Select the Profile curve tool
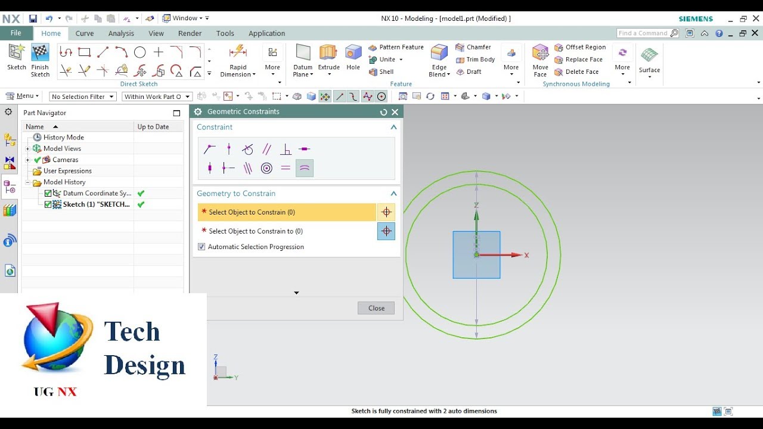 66,52
